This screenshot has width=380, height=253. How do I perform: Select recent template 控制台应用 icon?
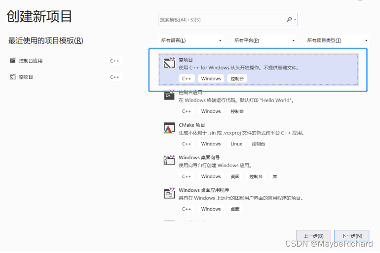pos(13,60)
